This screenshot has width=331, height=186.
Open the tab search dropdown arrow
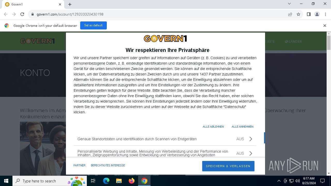[289, 4]
